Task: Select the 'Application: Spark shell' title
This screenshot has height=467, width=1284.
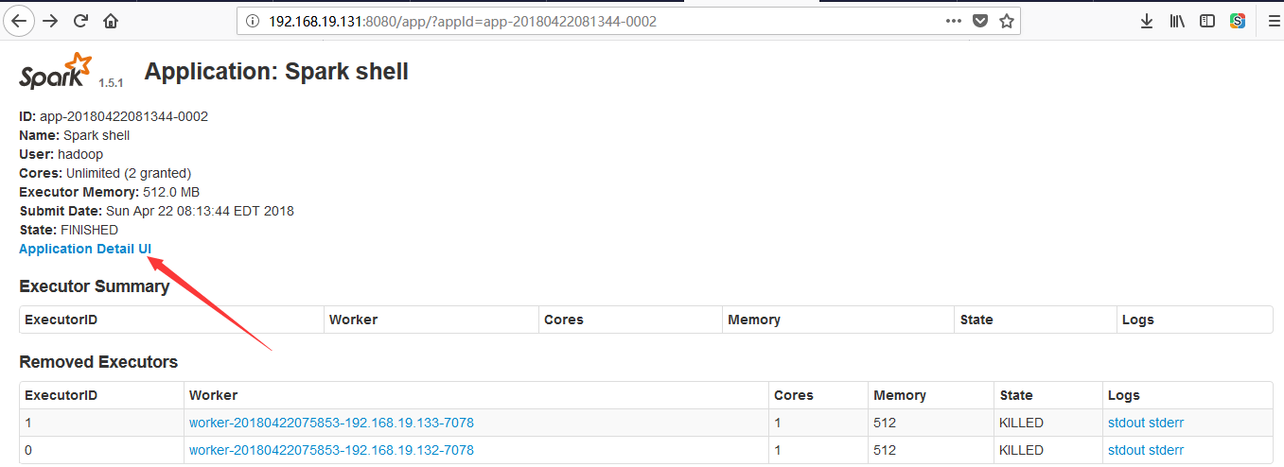Action: pyautogui.click(x=276, y=72)
